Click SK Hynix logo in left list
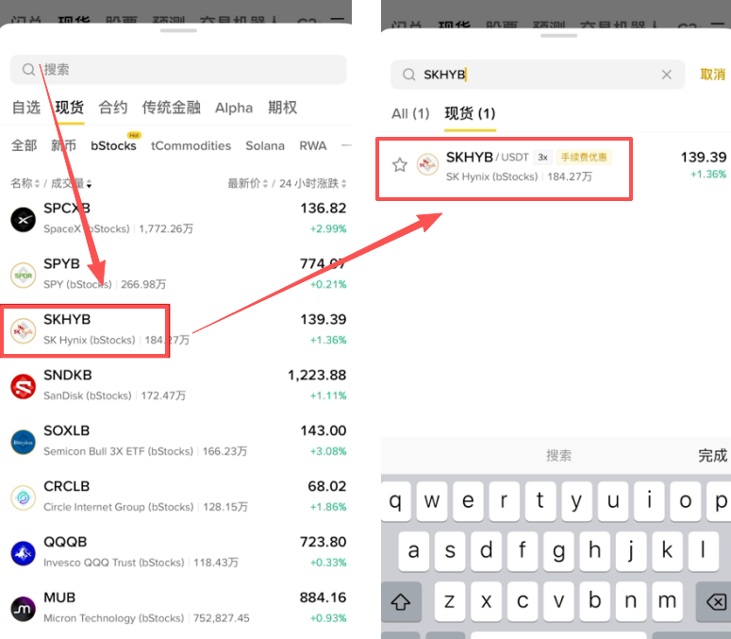 pos(24,331)
